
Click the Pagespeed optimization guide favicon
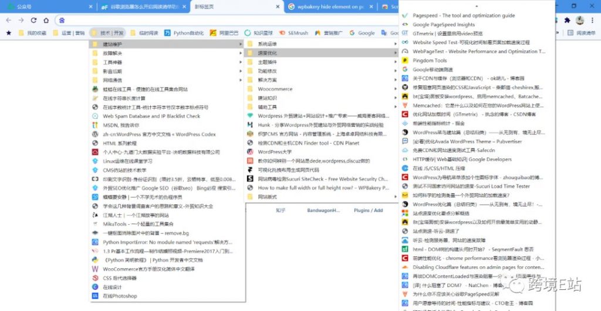coord(405,15)
